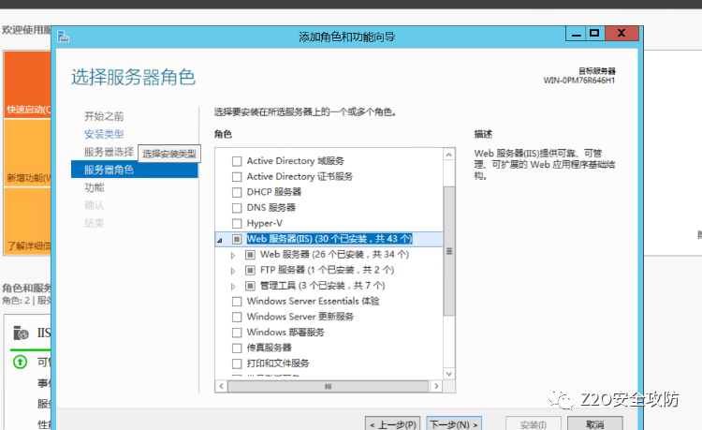Viewport: 702px width, 430px height.
Task: Click the IIS server icon in Server Manager
Action: [21, 333]
